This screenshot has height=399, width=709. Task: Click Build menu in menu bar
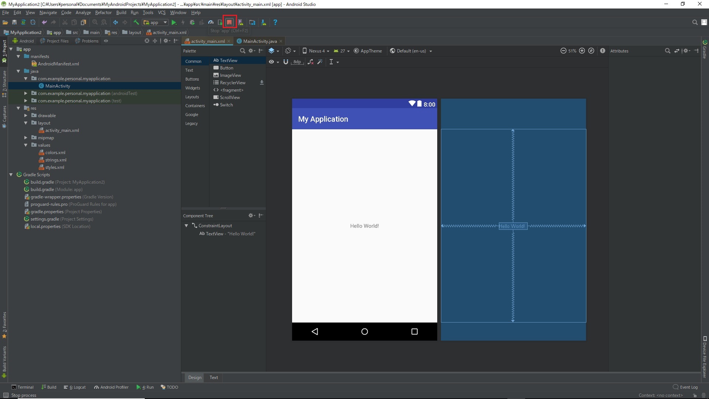click(x=121, y=12)
